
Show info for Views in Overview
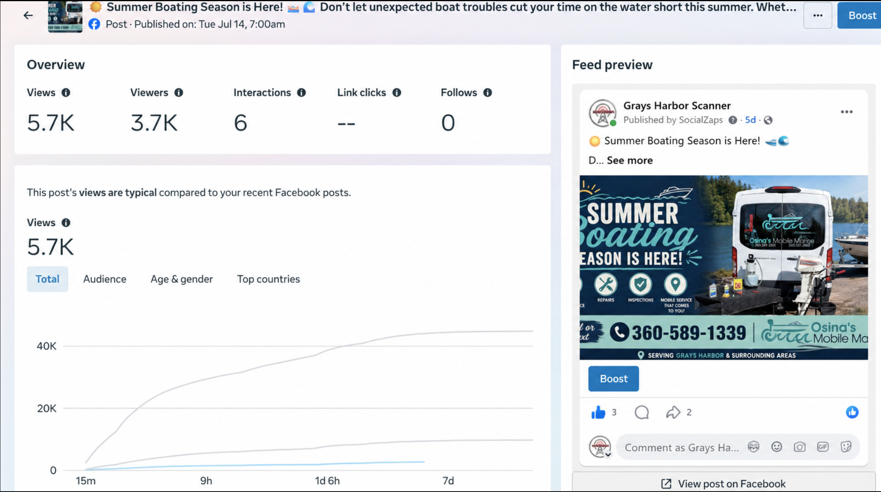coord(66,93)
